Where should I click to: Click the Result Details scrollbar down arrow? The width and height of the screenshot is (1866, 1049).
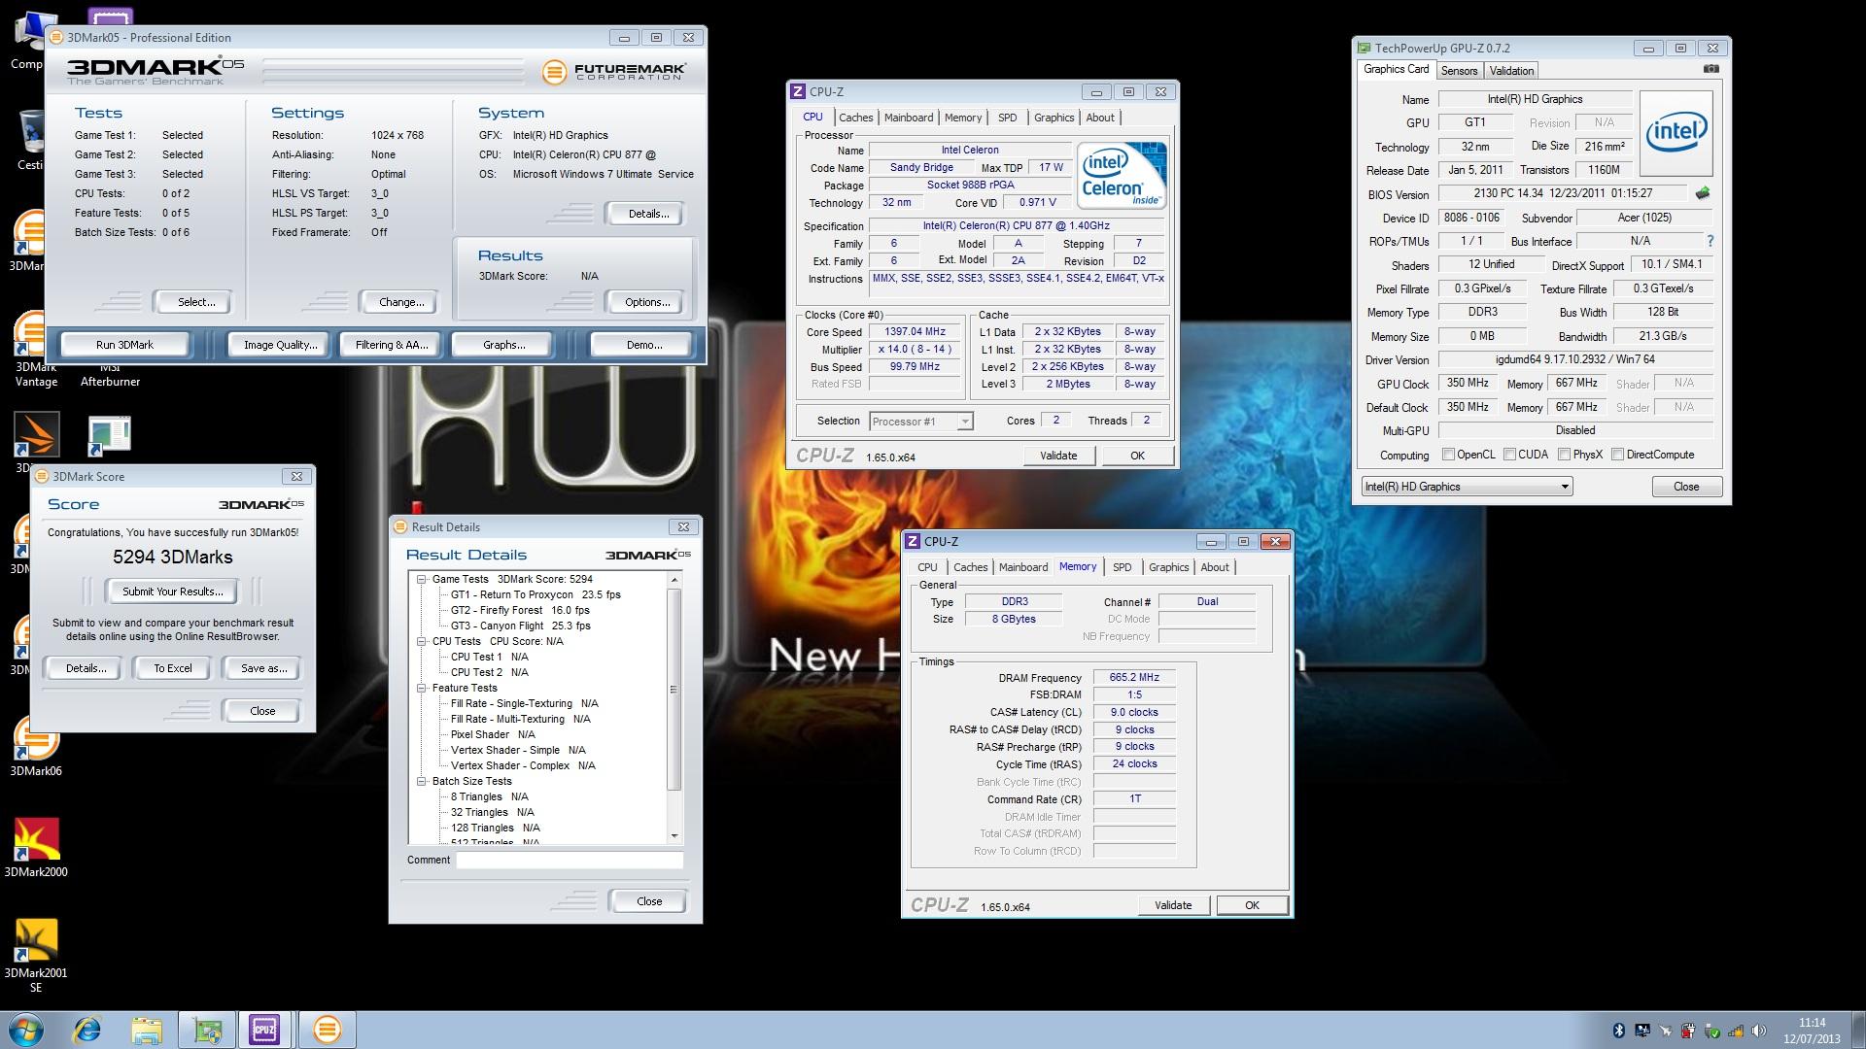(674, 836)
